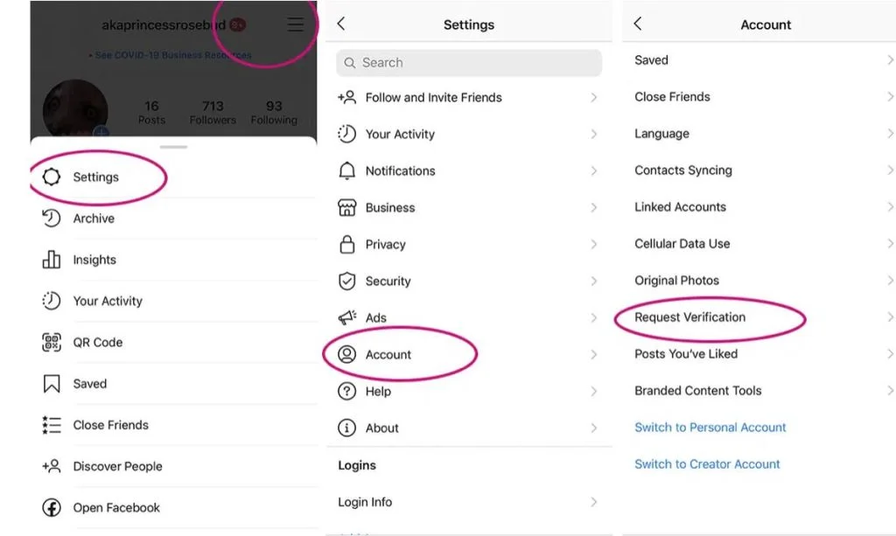The image size is (896, 536).
Task: Expand the Follow and Invite Friends chevron
Action: tap(594, 98)
